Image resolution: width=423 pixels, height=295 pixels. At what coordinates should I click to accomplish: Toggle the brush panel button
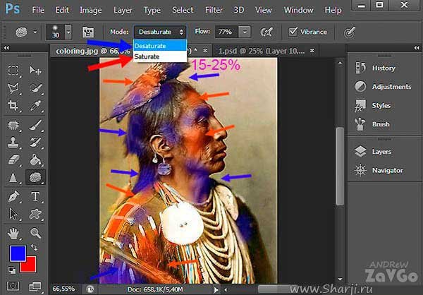(x=89, y=32)
